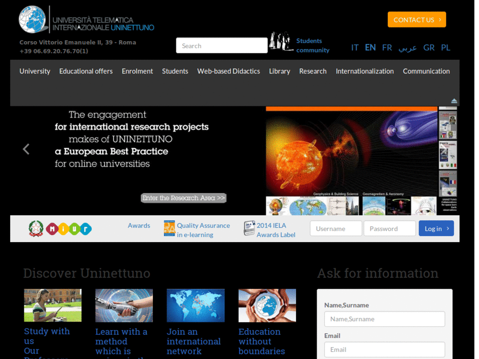Click the phone number +39 06.69.20.76.70(1)

pos(54,51)
